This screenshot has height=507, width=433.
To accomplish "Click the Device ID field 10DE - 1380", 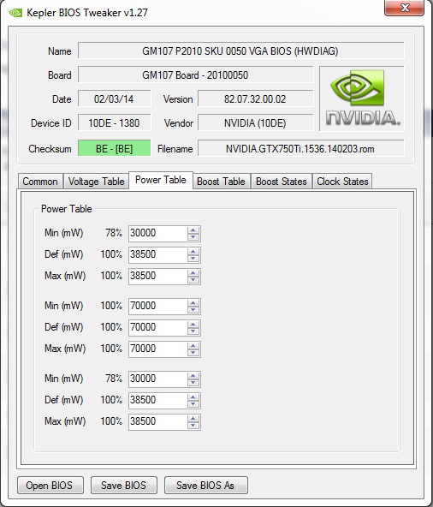I will (x=114, y=122).
